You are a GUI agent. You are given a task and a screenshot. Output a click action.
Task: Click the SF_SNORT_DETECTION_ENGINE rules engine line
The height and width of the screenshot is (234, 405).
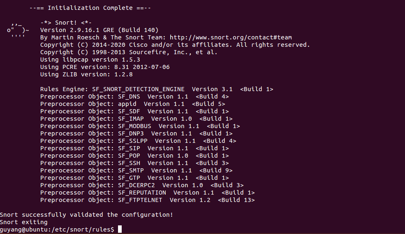click(x=156, y=89)
